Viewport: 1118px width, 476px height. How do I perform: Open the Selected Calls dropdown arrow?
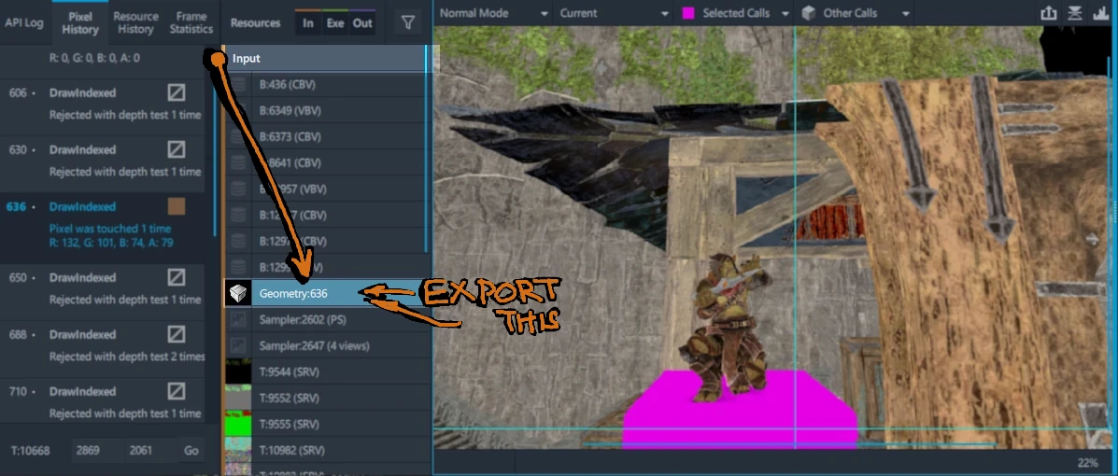coord(785,14)
